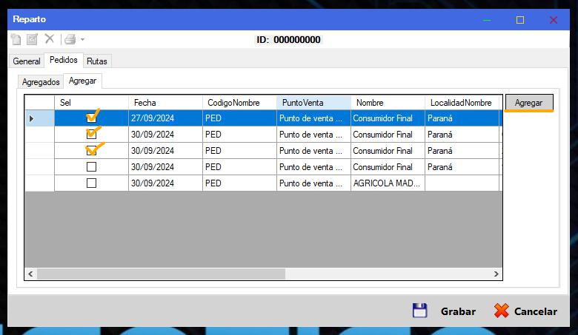Switch to the General tab
The height and width of the screenshot is (335, 578).
(x=27, y=61)
